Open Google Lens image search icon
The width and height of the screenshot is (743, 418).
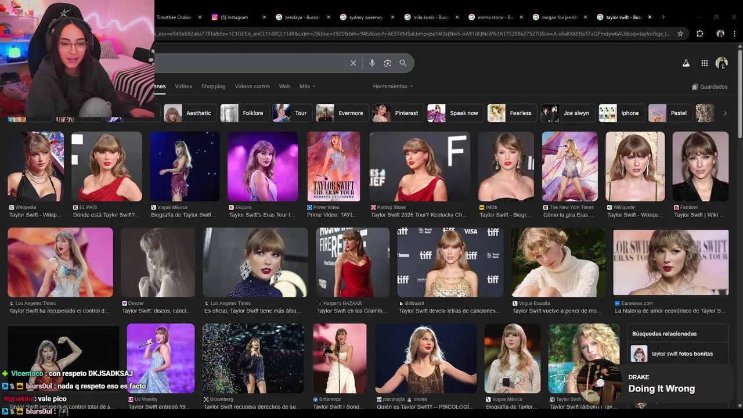click(x=388, y=63)
